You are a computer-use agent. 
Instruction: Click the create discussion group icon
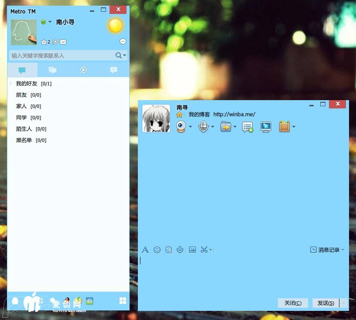tap(247, 127)
